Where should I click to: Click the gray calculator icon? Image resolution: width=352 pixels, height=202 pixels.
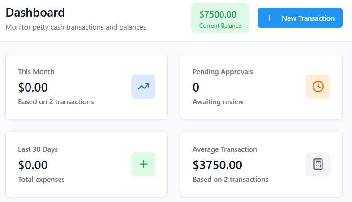318,164
